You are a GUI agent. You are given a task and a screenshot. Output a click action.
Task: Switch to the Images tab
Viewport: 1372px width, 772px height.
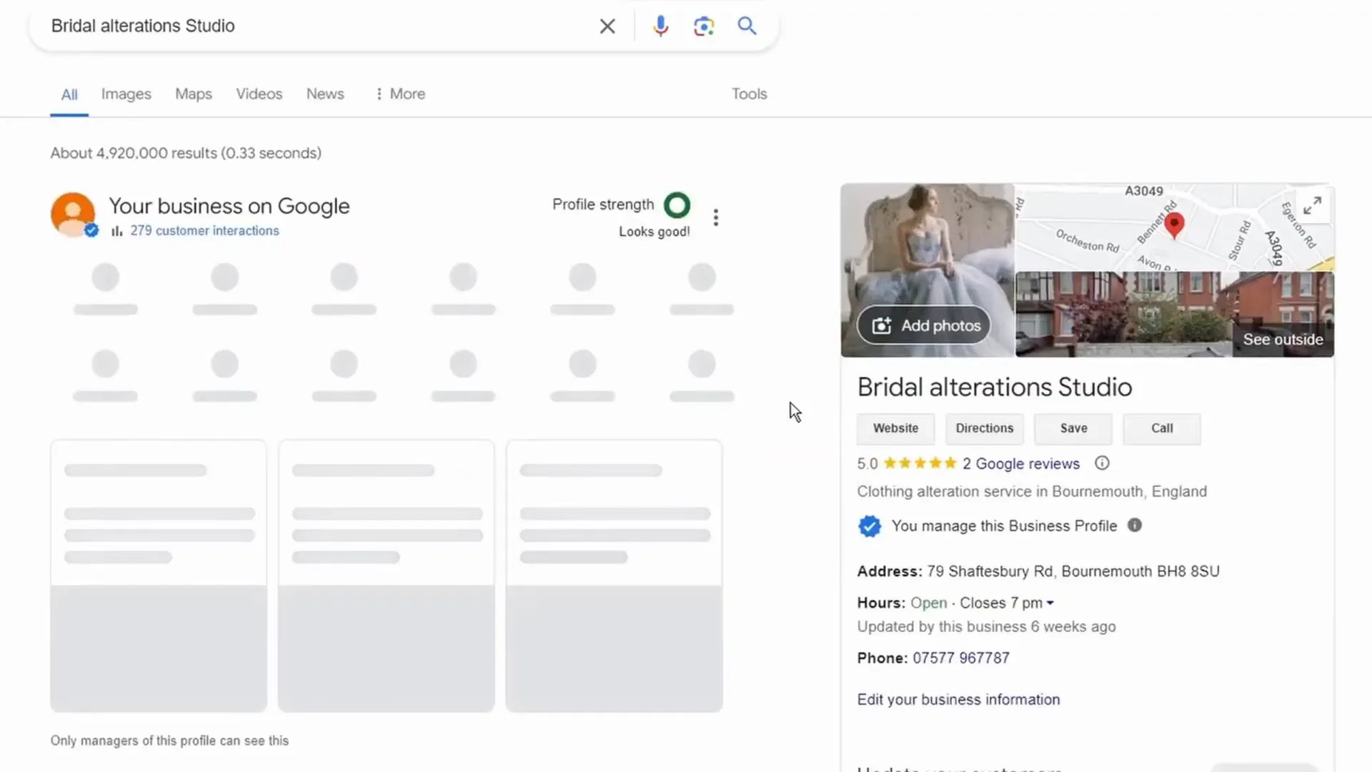pyautogui.click(x=126, y=94)
